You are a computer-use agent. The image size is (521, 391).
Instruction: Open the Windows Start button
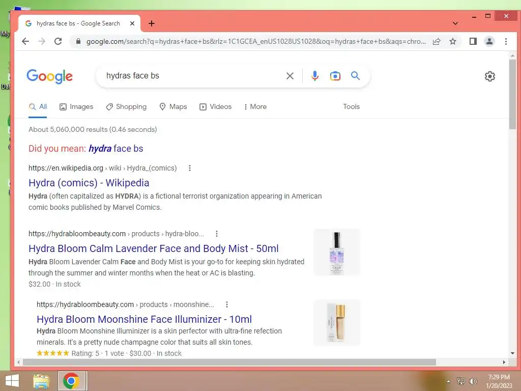tap(12, 381)
